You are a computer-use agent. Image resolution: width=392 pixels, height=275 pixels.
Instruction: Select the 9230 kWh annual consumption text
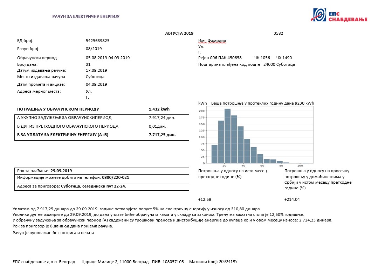point(304,103)
